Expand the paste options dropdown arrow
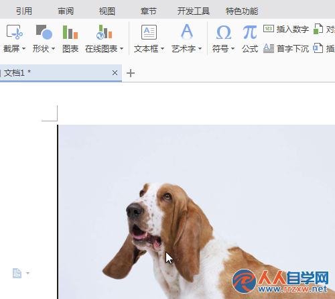Viewport: 335px width, 299px height. point(27,273)
